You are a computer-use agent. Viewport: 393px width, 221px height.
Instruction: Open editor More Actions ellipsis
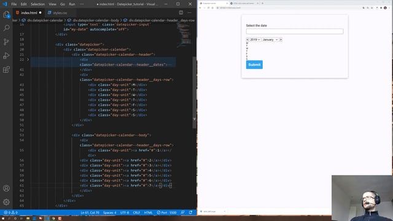pyautogui.click(x=190, y=12)
